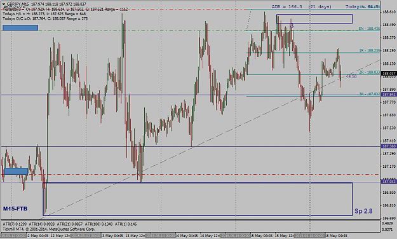Click the 188.370 price scale value

pos(389,38)
